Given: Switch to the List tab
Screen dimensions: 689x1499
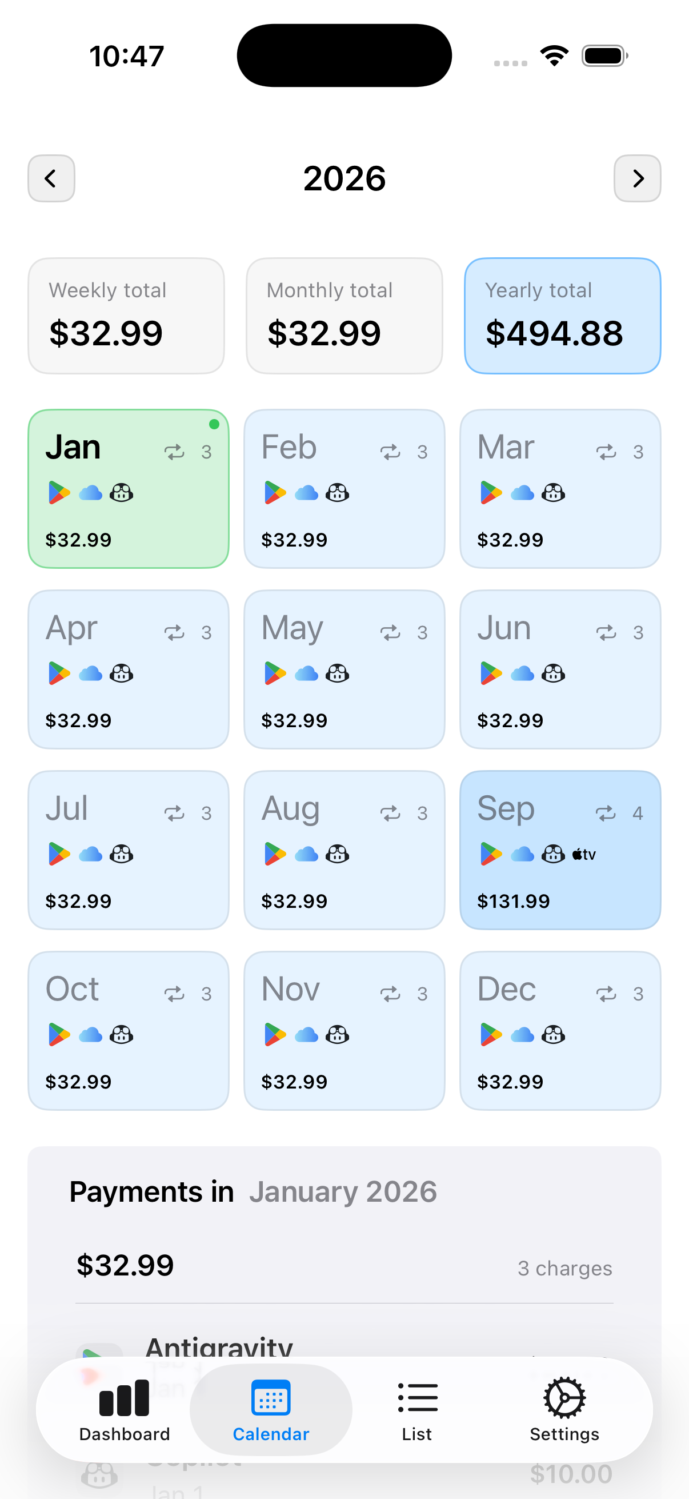Looking at the screenshot, I should coord(417,1409).
